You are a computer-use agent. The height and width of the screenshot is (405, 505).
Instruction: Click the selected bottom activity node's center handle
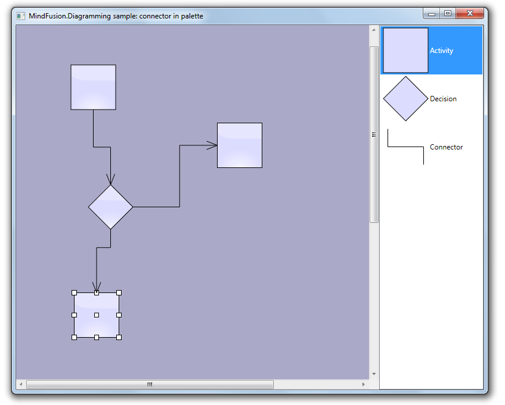tap(97, 314)
